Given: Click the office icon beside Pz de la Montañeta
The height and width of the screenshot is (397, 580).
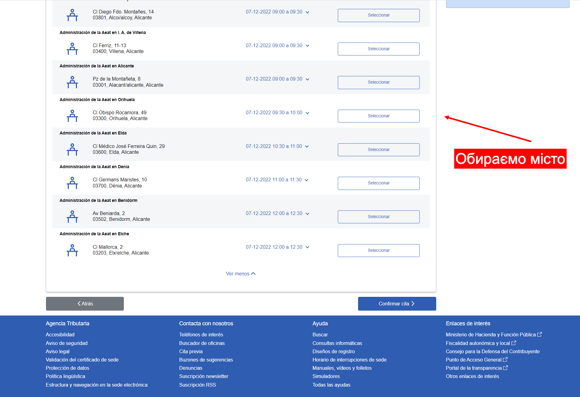Looking at the screenshot, I should coord(72,82).
